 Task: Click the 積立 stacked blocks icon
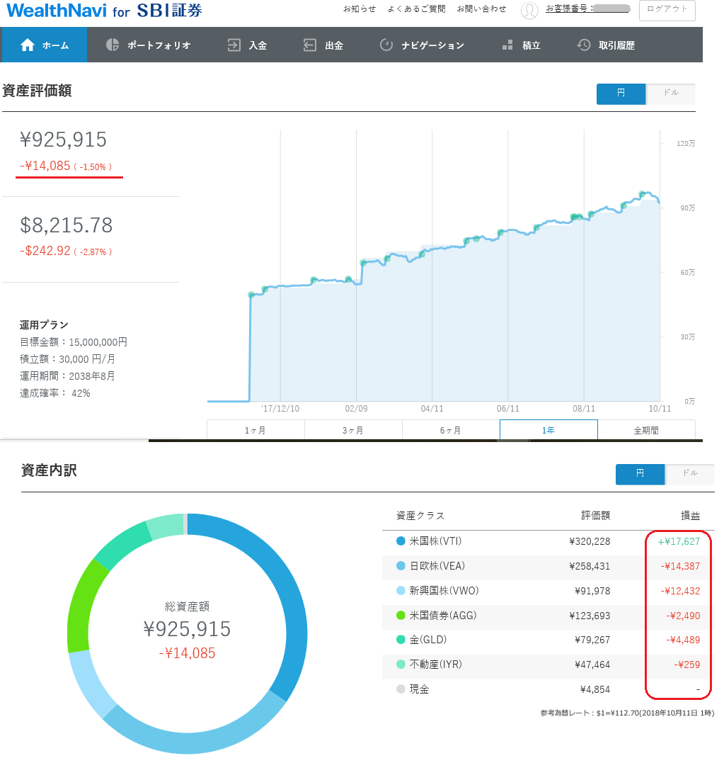pyautogui.click(x=507, y=45)
